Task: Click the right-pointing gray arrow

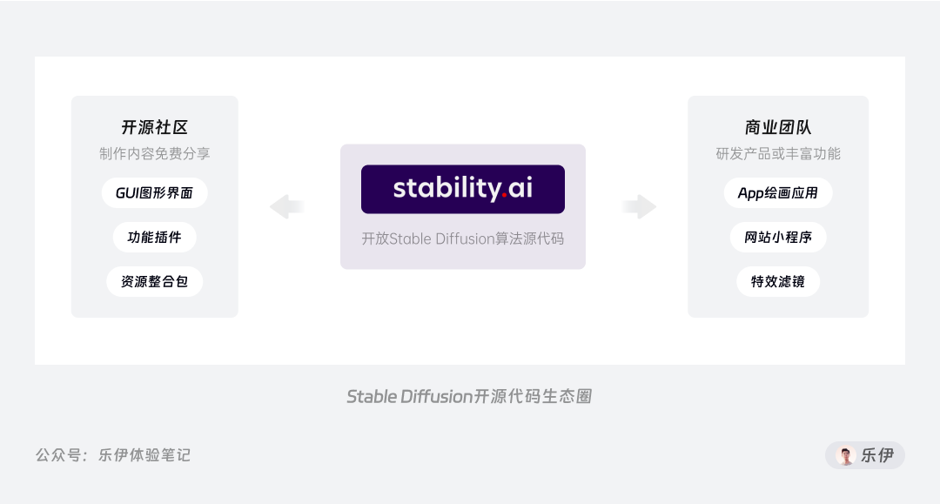Action: [639, 207]
